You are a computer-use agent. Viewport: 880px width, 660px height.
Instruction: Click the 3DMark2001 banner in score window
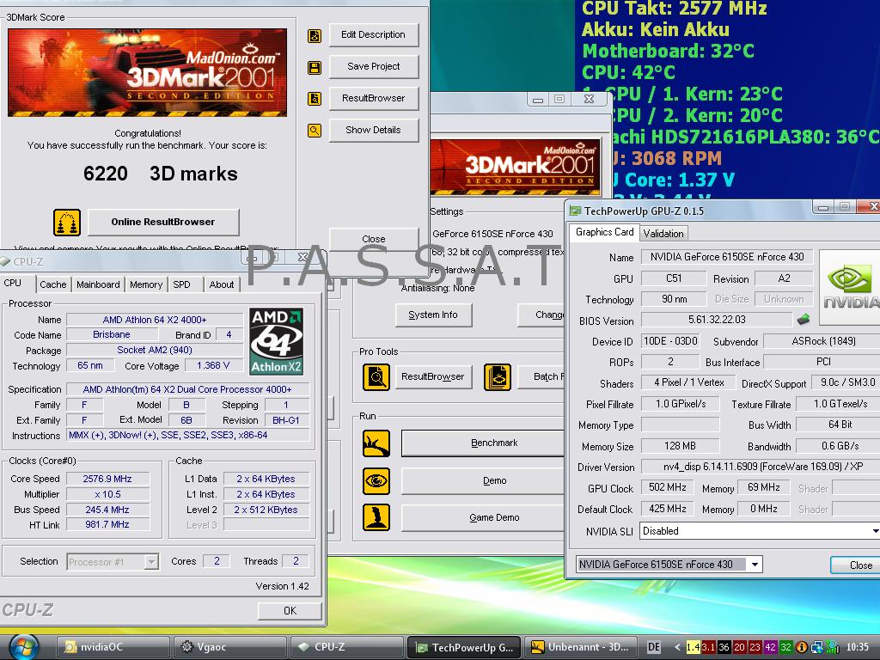pyautogui.click(x=148, y=73)
